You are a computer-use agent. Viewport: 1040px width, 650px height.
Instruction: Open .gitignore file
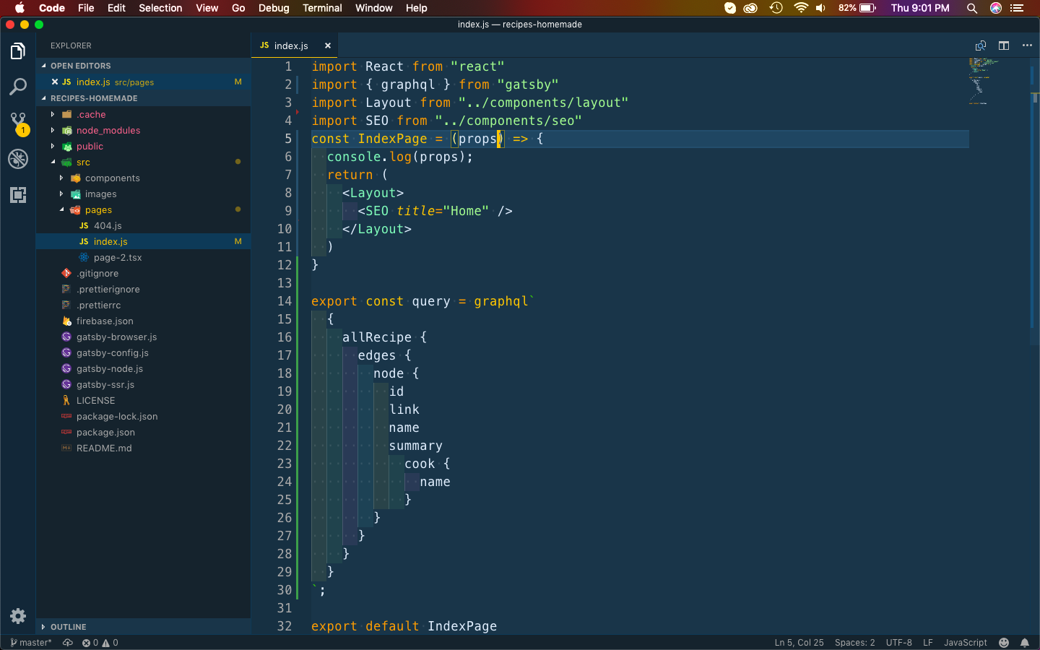pyautogui.click(x=143, y=273)
